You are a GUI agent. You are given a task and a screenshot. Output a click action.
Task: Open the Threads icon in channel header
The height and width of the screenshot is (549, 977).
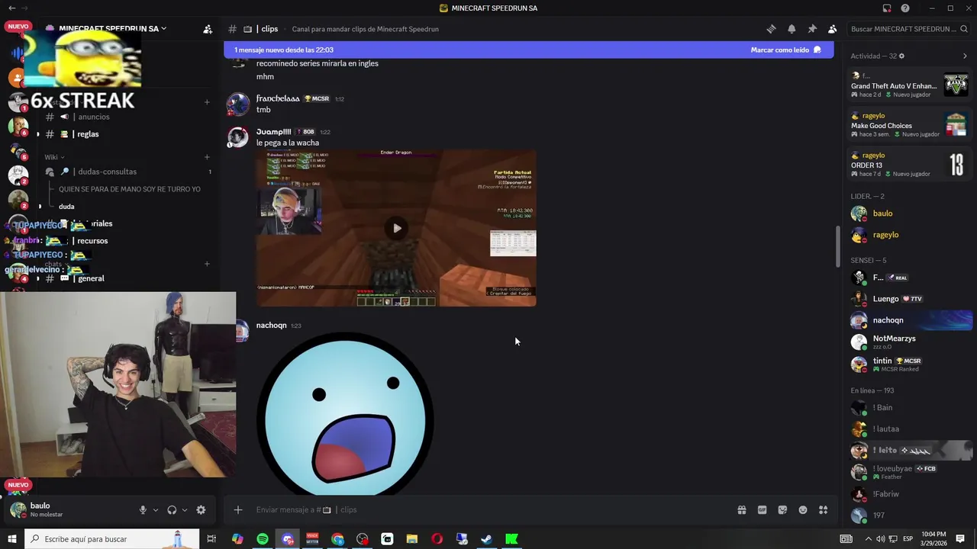point(771,29)
